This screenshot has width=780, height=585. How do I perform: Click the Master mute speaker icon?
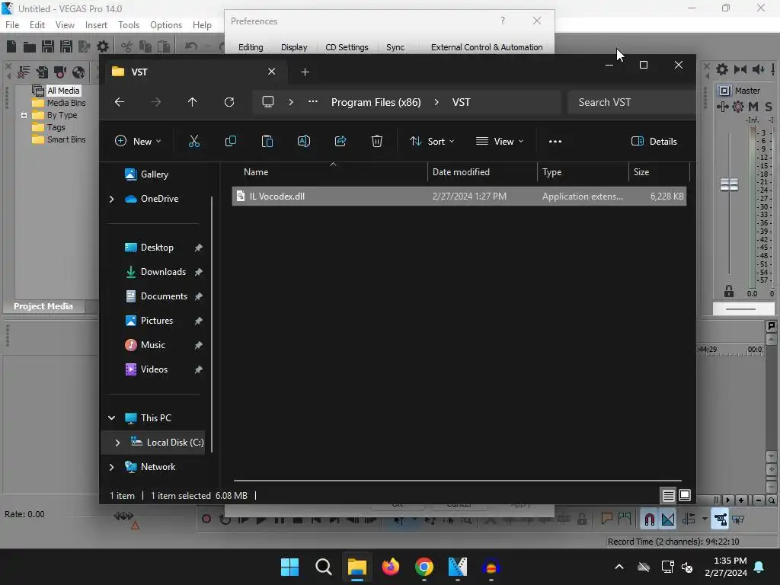(x=758, y=69)
